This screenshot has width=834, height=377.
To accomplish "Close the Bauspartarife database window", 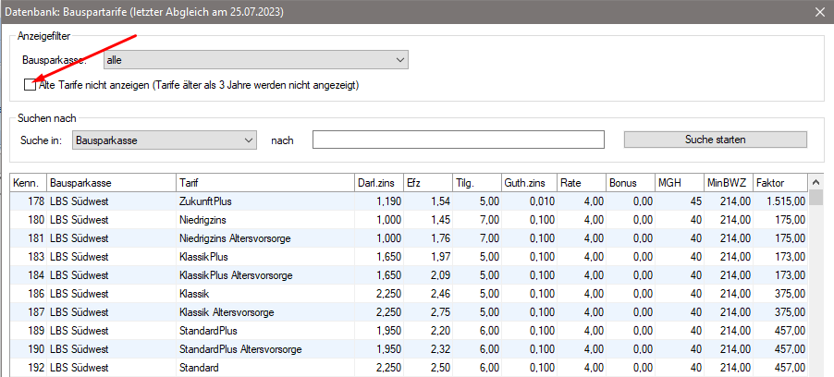I will [821, 12].
